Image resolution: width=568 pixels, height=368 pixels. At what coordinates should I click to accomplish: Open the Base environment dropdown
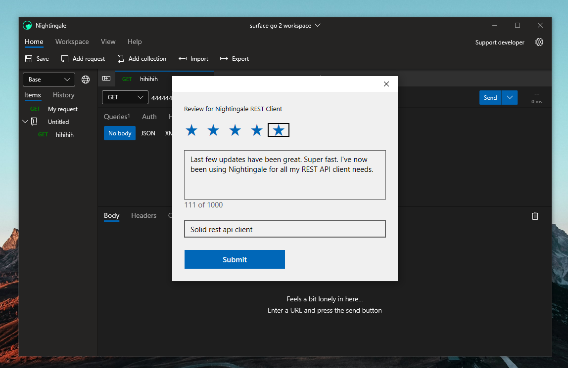click(x=48, y=79)
